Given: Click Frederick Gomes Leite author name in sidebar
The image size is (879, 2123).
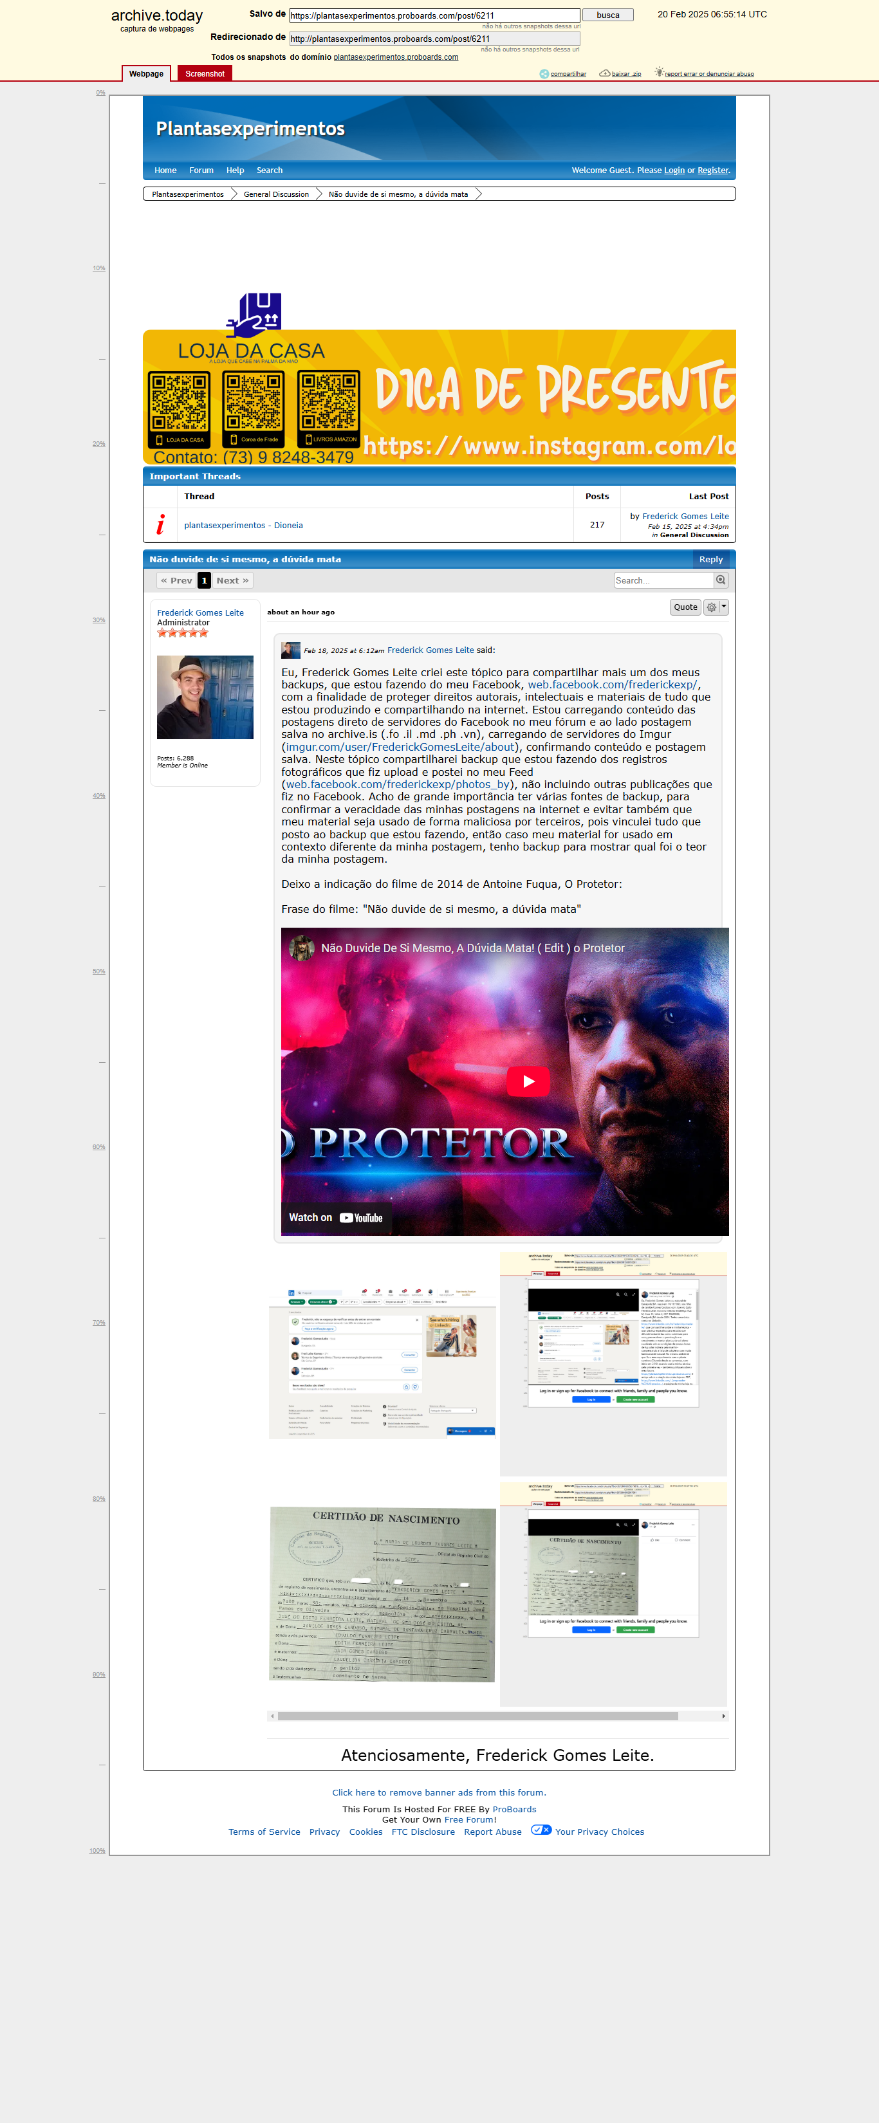Looking at the screenshot, I should coord(200,612).
